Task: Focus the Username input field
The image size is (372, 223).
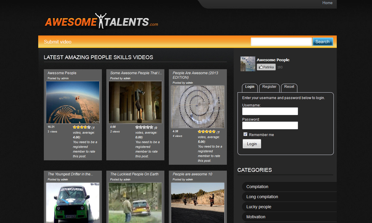Action: coord(270,111)
